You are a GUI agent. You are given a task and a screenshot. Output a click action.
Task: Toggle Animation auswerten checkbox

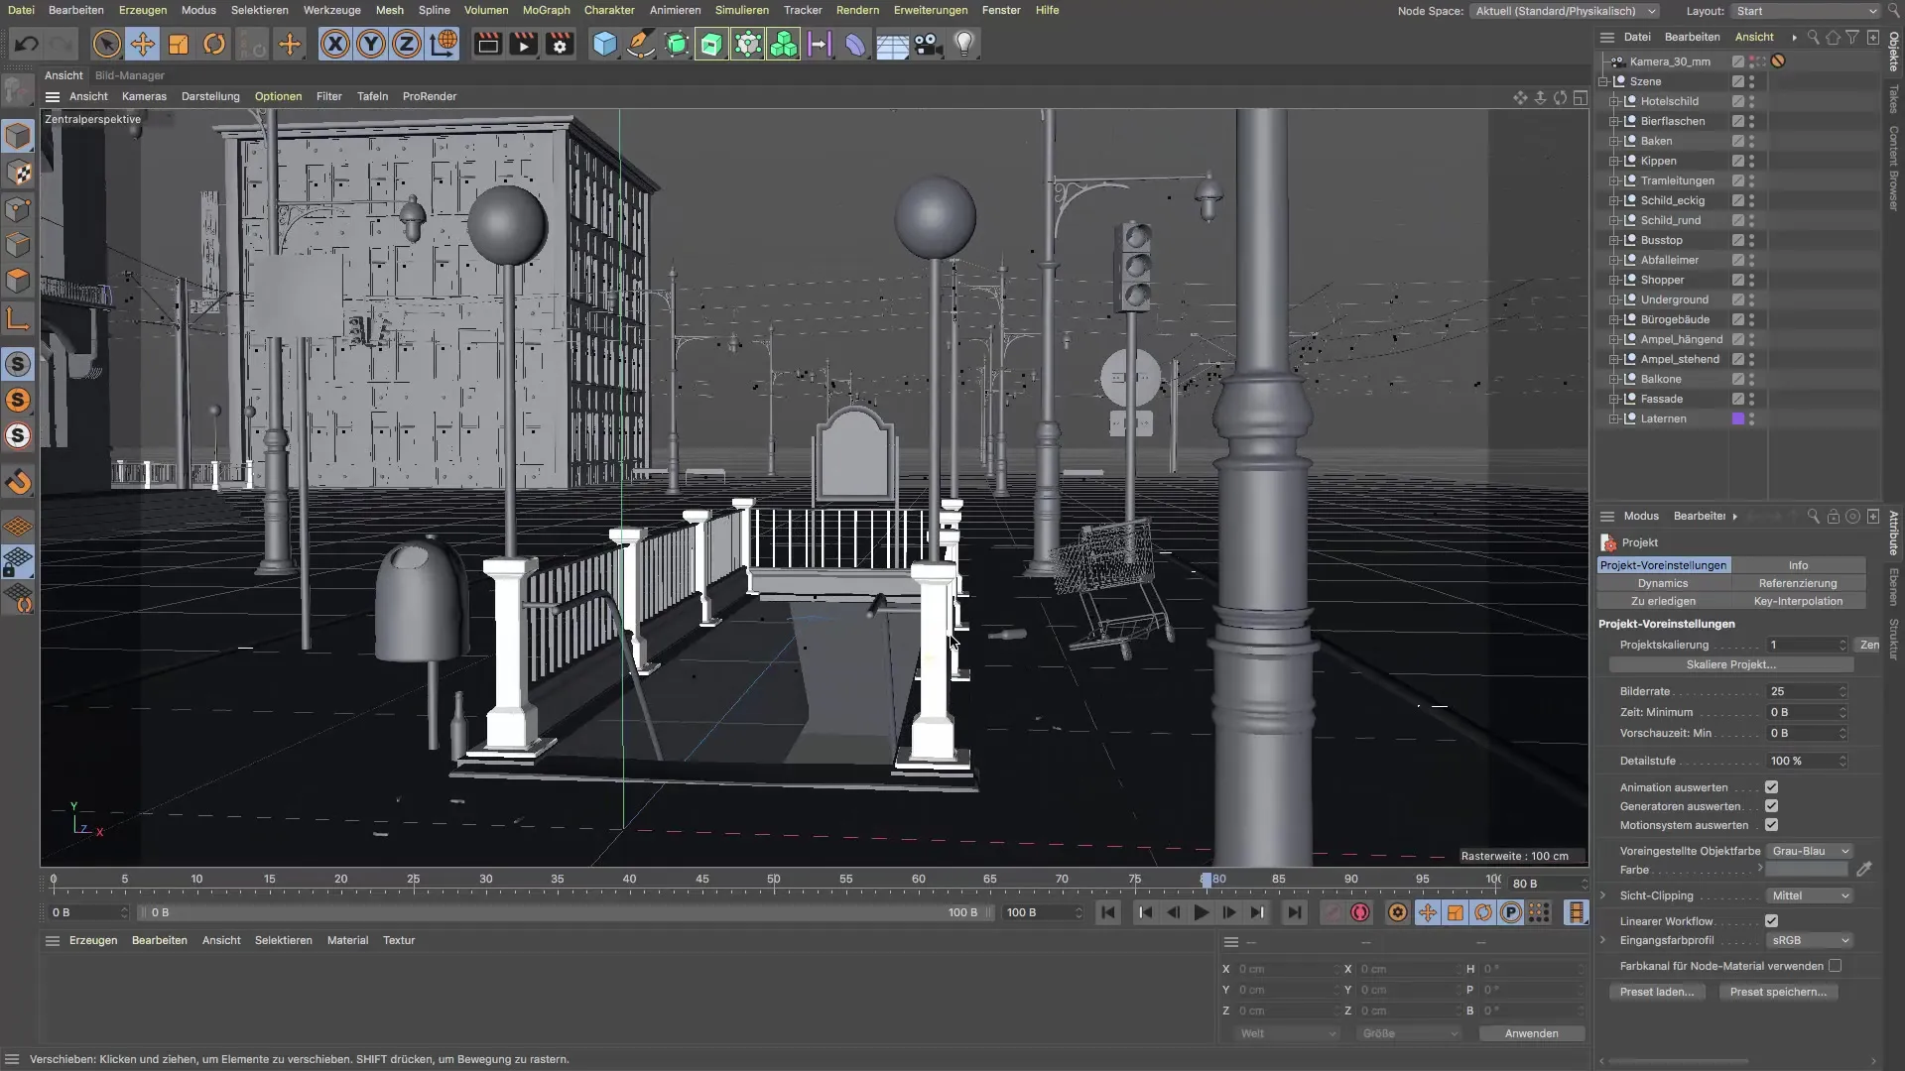pyautogui.click(x=1771, y=787)
